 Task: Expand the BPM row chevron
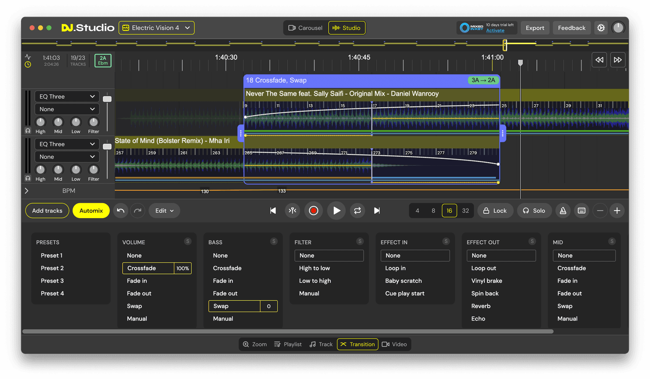pyautogui.click(x=27, y=191)
